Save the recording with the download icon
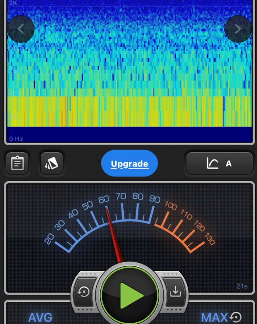 click(175, 292)
